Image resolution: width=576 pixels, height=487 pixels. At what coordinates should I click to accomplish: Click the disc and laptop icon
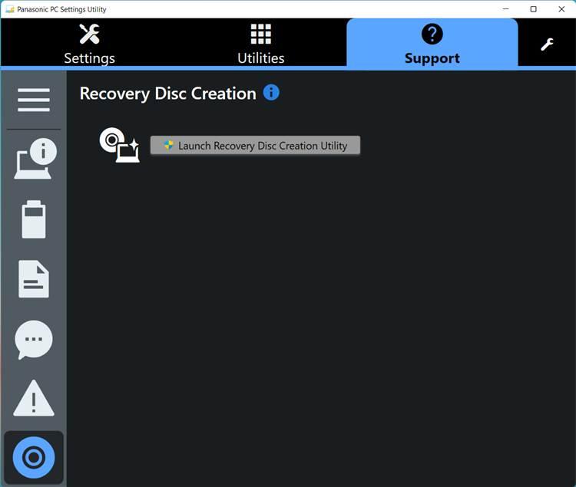(120, 145)
